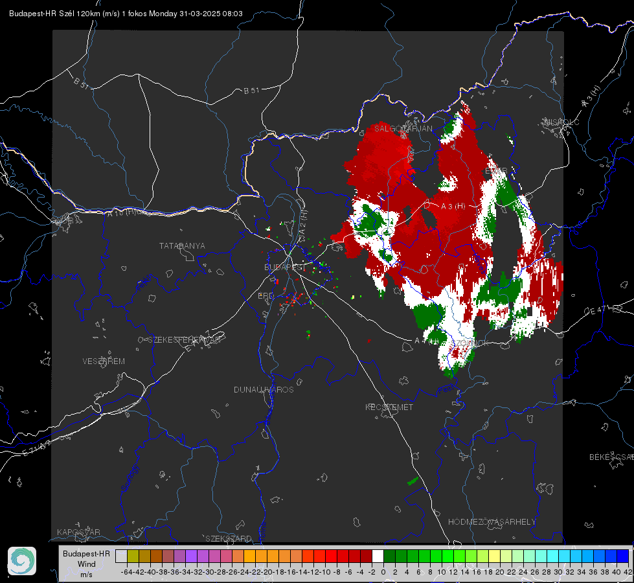This screenshot has width=634, height=583.
Task: Pick the deep blue last swatch in the legend
Action: [x=623, y=556]
